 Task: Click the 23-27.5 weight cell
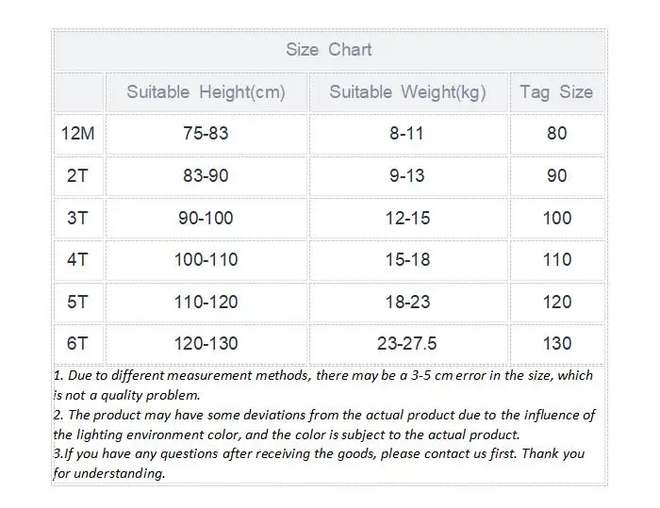coord(407,343)
